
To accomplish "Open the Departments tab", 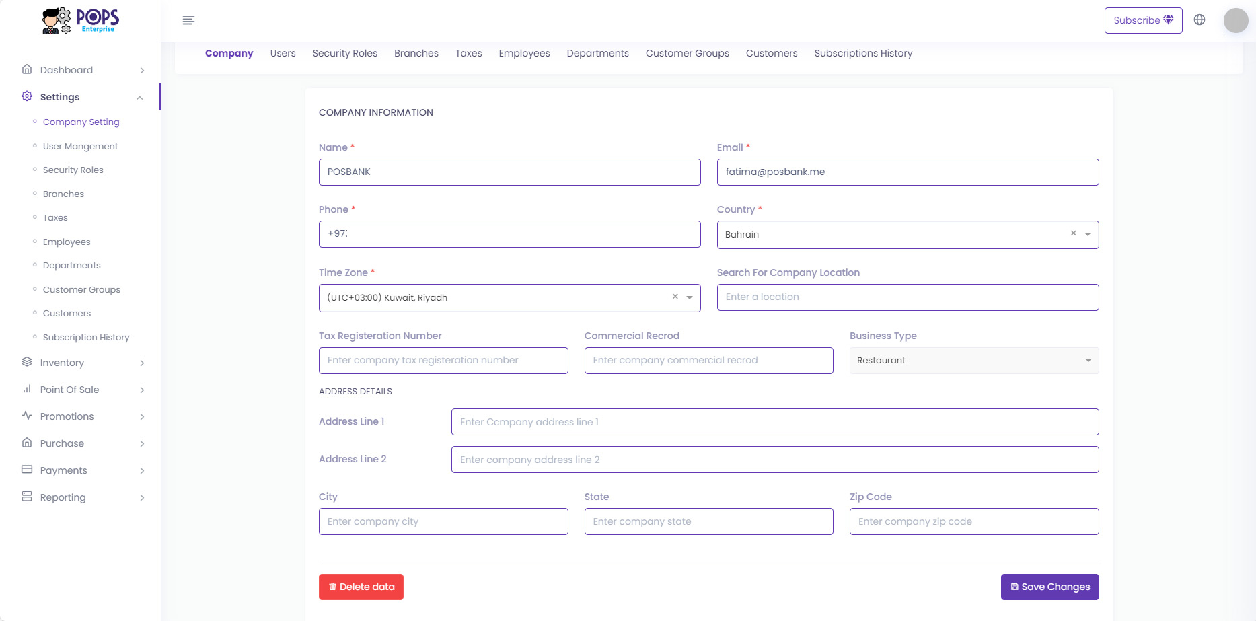I will coord(598,53).
